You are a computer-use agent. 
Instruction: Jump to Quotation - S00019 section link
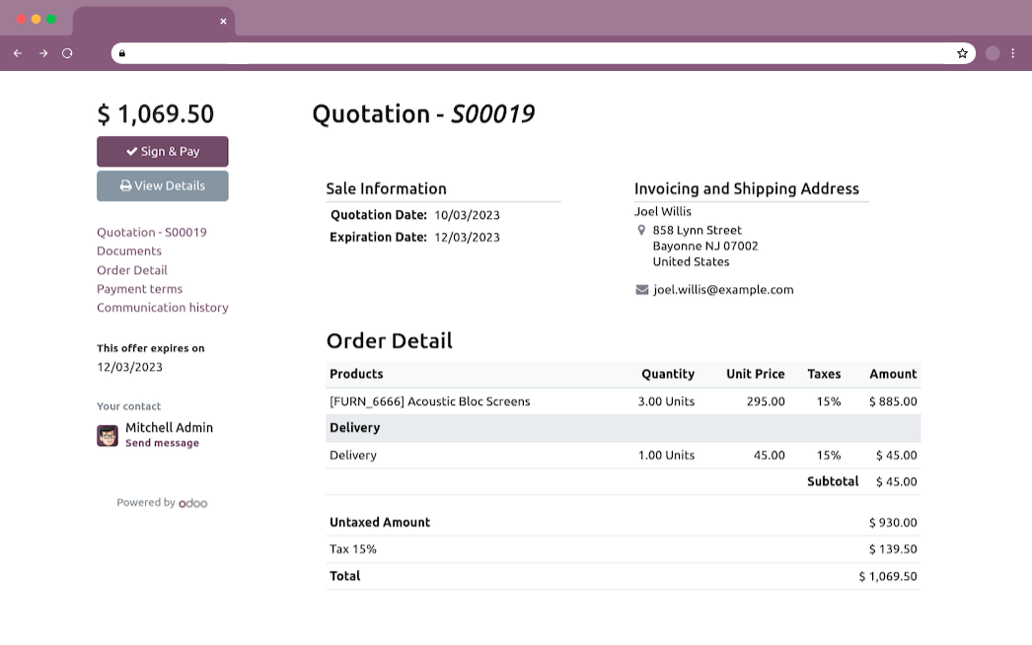(152, 233)
